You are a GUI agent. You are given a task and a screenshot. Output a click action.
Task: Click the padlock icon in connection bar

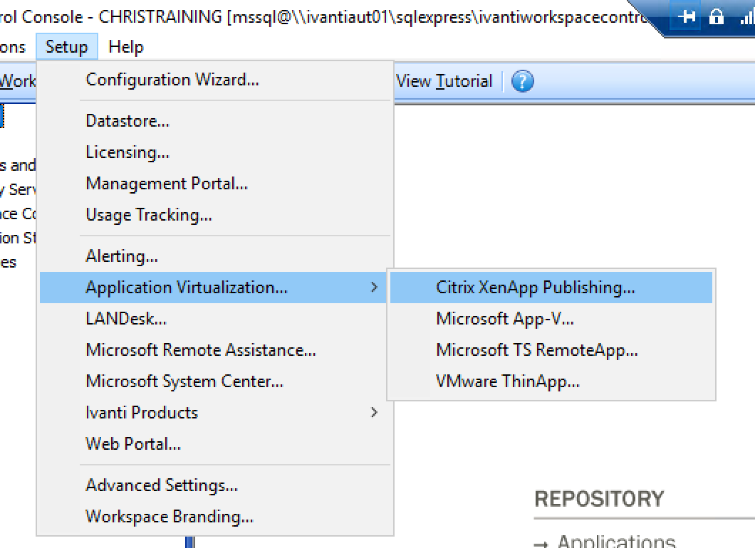(717, 16)
